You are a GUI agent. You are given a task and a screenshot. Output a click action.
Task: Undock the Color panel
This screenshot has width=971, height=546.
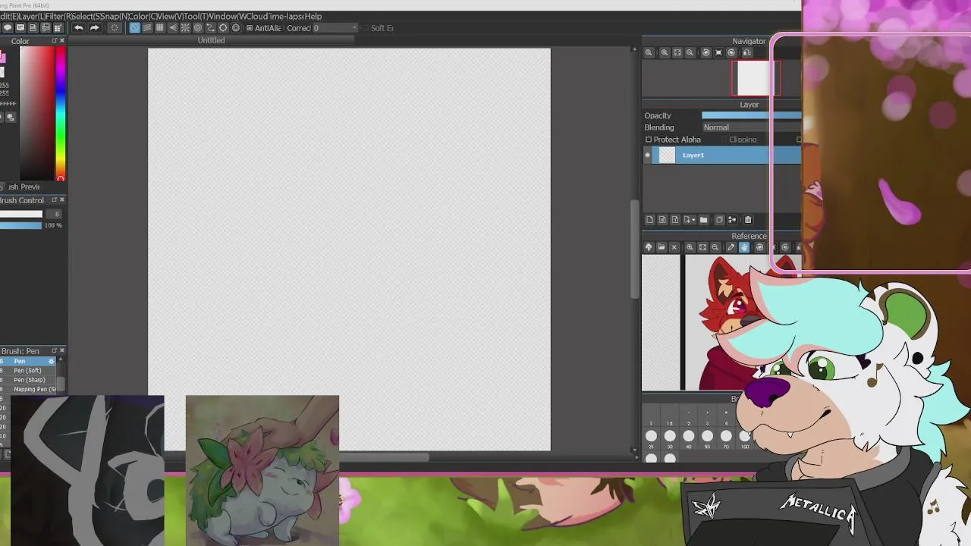coord(54,41)
